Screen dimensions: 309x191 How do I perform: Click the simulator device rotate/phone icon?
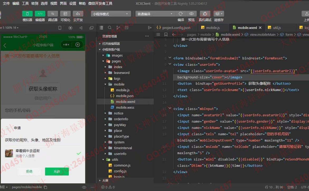tap(60, 28)
